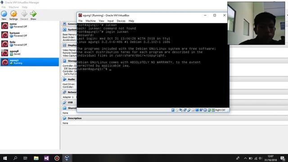Screen dimensions: 288x162
Task: Click the red record app taskbar icon
Action: click(57, 158)
